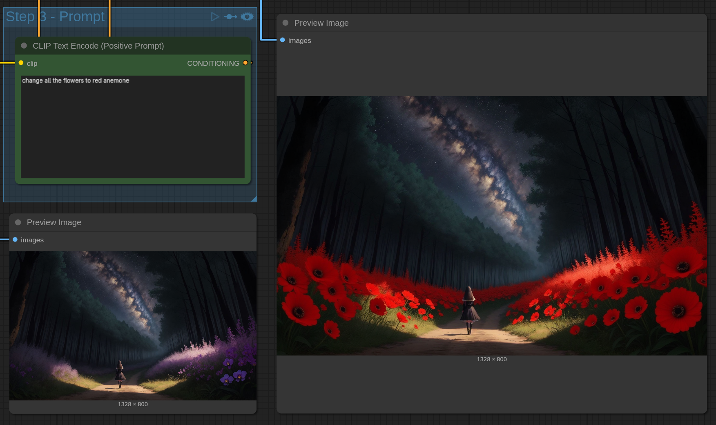This screenshot has width=716, height=425.
Task: Click into the positive prompt text box
Action: (133, 127)
